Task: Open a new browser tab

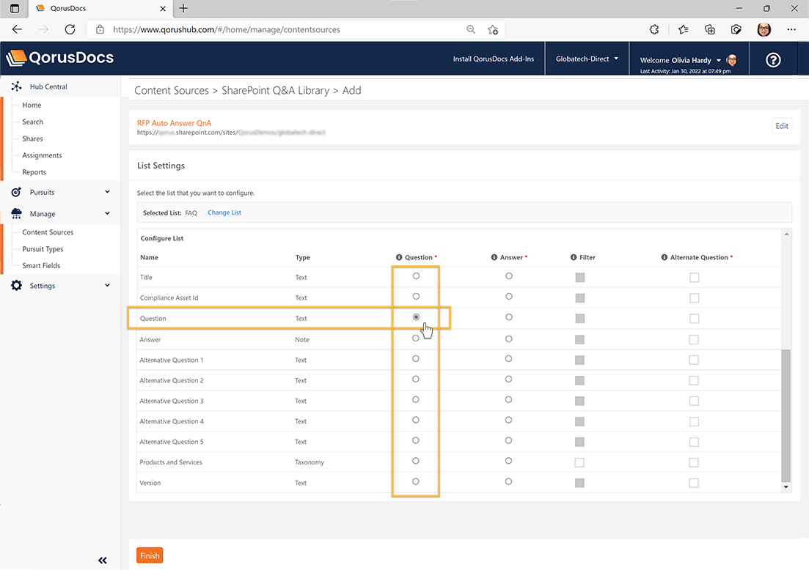Action: pyautogui.click(x=183, y=8)
